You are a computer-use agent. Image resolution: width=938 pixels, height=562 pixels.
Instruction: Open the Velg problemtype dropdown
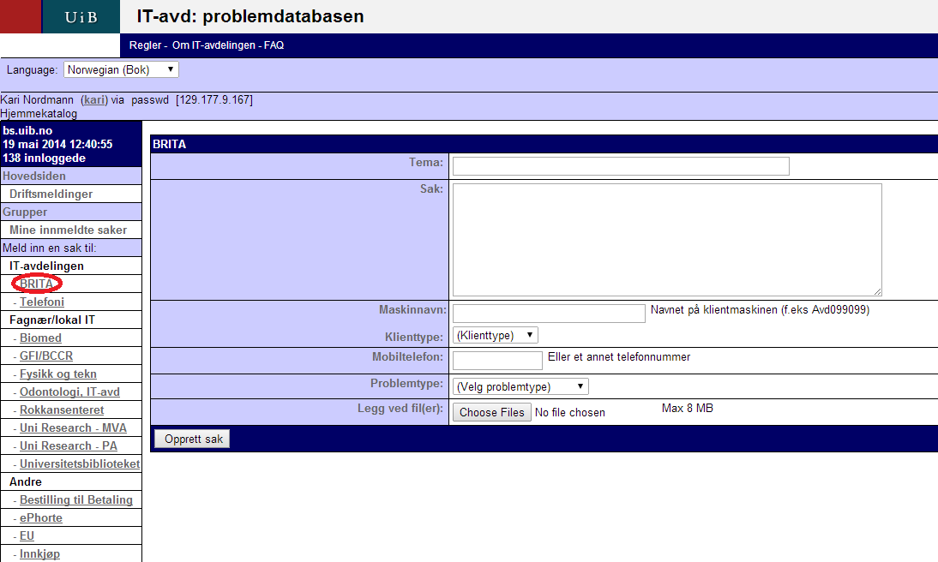520,386
